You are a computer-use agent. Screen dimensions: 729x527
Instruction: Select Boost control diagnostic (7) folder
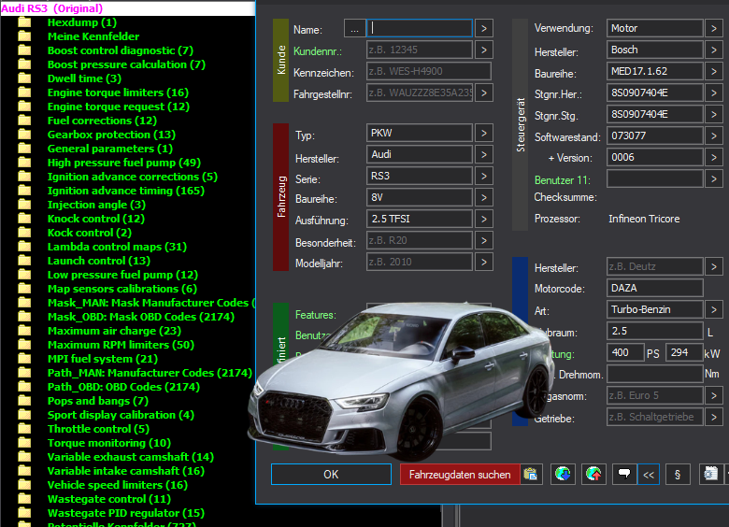[x=120, y=50]
